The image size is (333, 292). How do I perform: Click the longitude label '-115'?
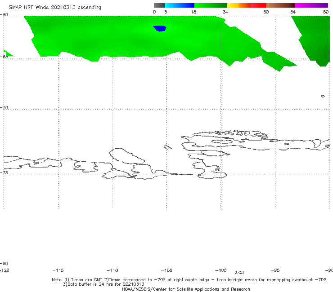[58, 270]
